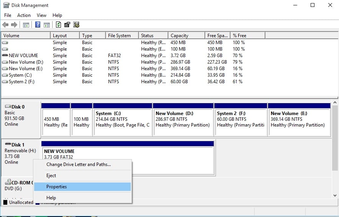
Task: Select the 450 MB recovery partition on Disk 0
Action: click(56, 120)
